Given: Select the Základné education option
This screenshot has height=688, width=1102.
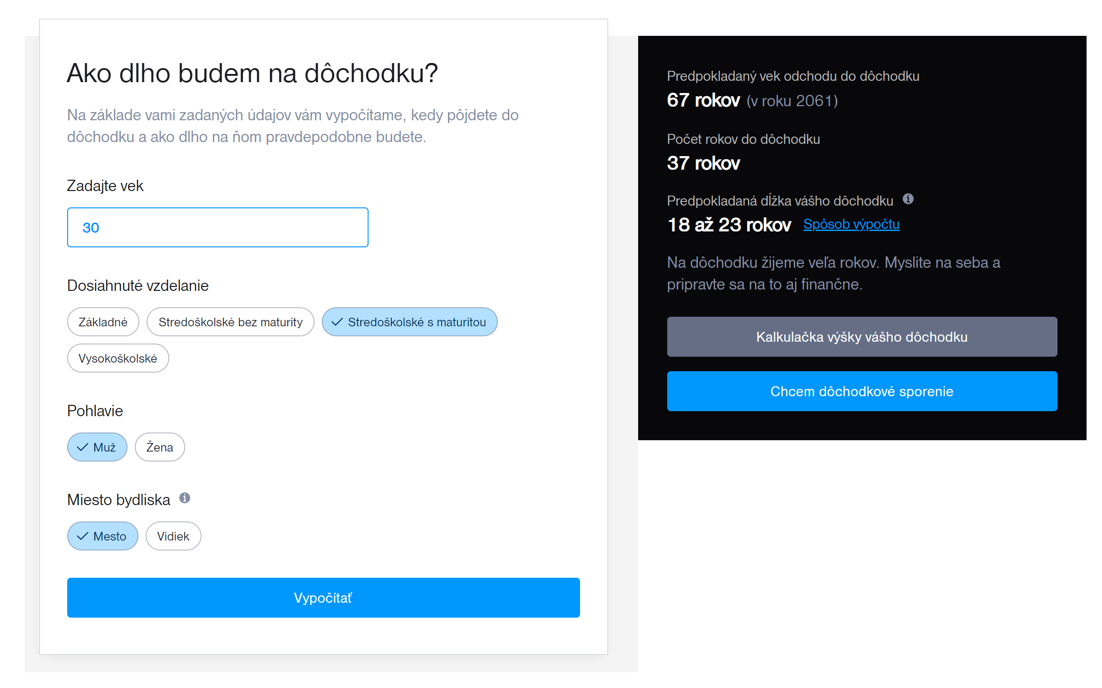Looking at the screenshot, I should (103, 322).
